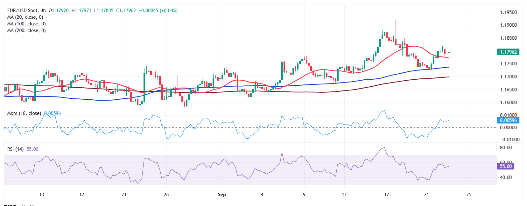Click the MA (20, close, 0) indicator label
527x206 pixels.
click(x=25, y=17)
